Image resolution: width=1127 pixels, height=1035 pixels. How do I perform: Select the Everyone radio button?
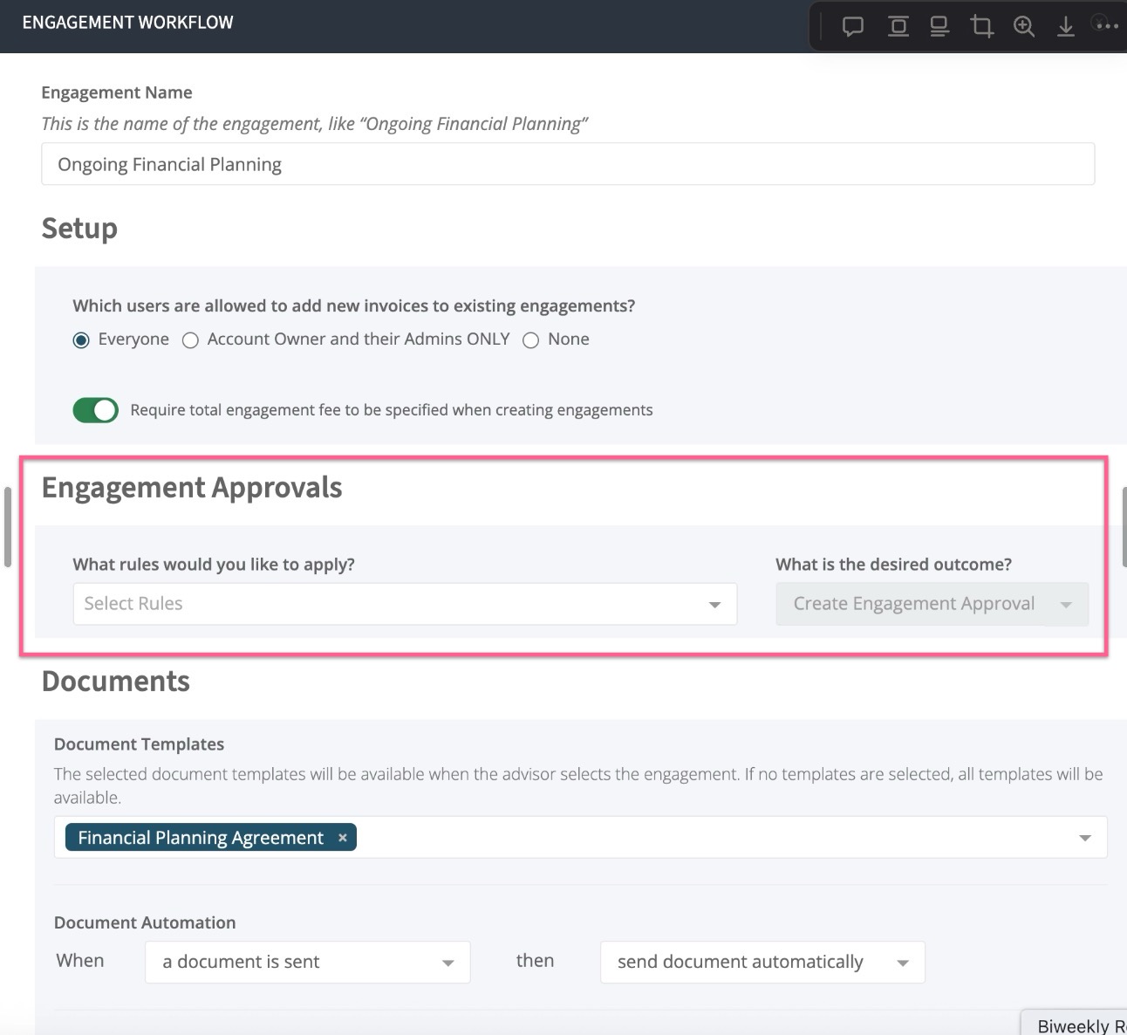tap(81, 340)
